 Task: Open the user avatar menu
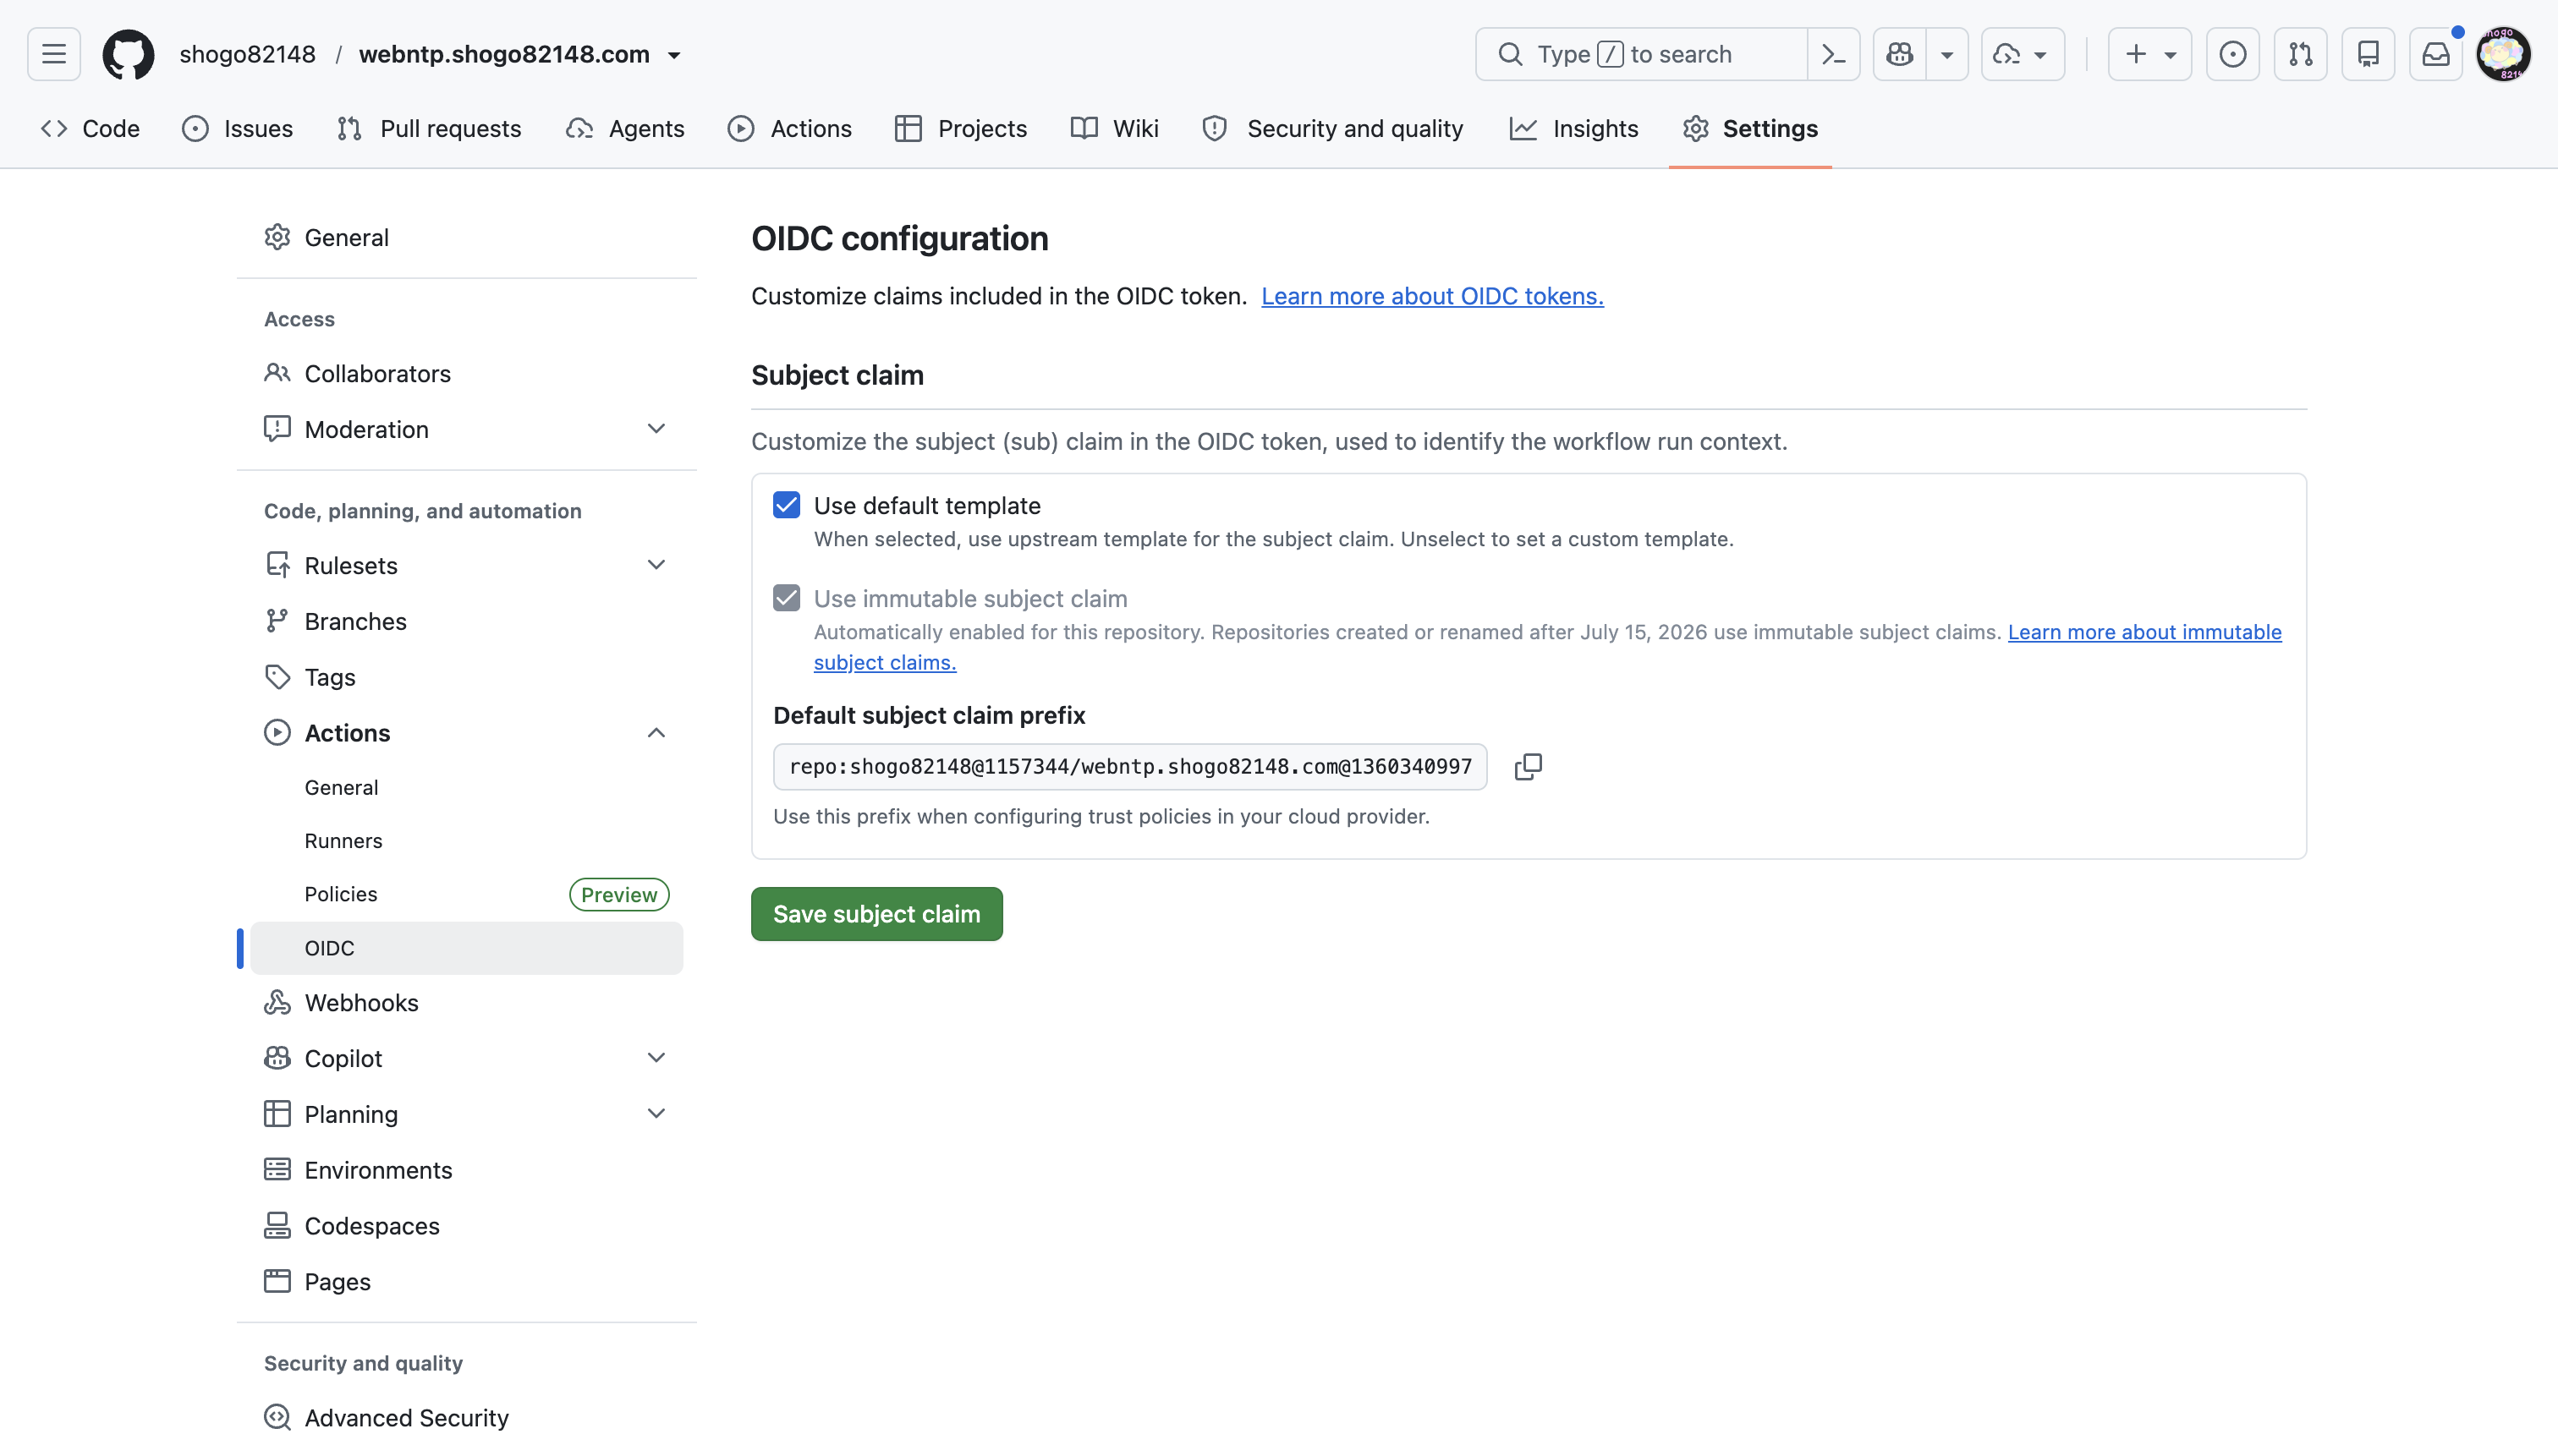click(2503, 54)
